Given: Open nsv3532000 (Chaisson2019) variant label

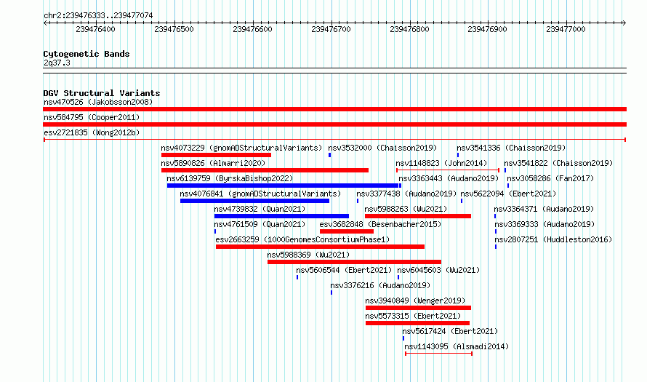Looking at the screenshot, I should coord(382,148).
